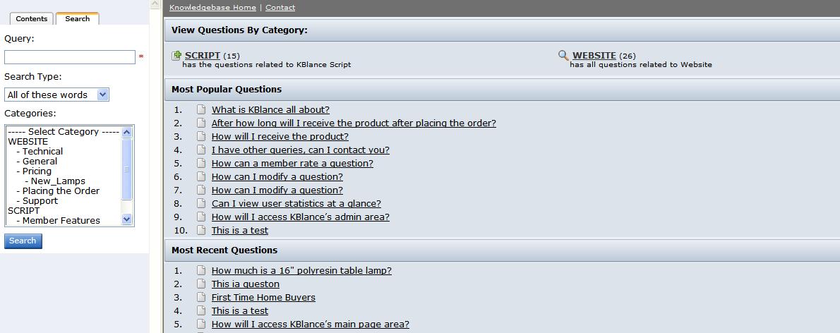Open the Knowledgebase Home link
Viewport: 840px width, 333px height.
(x=212, y=7)
